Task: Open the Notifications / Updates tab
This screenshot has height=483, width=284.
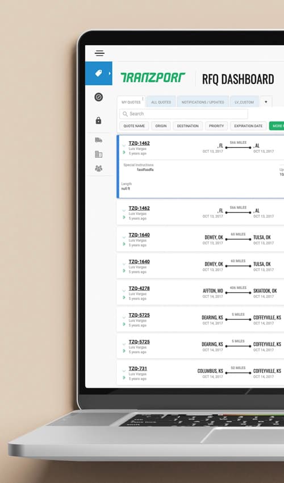Action: click(203, 102)
